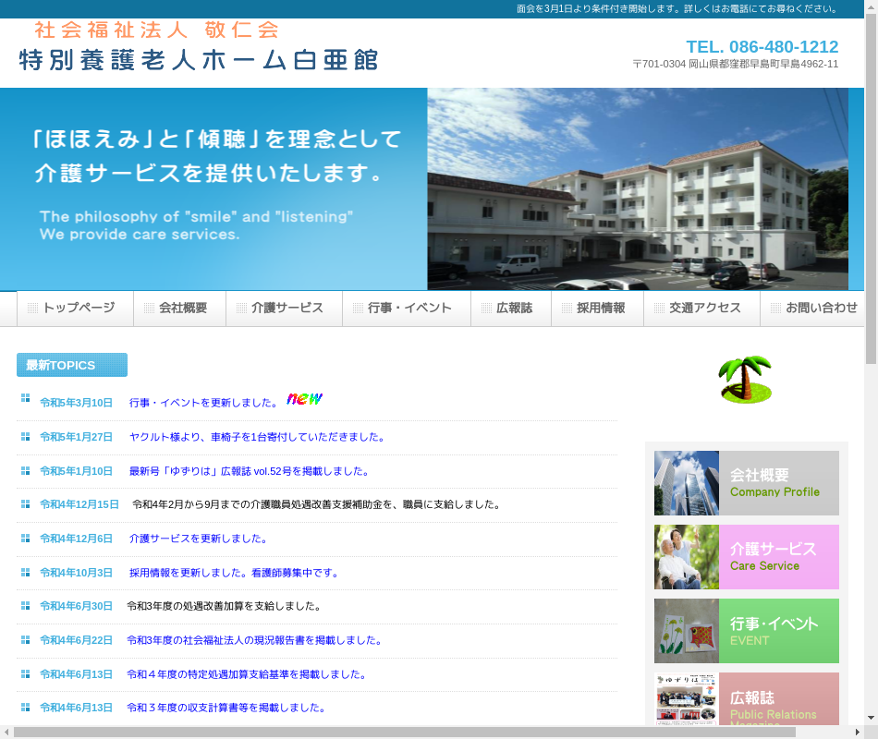Open 交通アクセス navigation menu item
The height and width of the screenshot is (739, 878).
click(x=702, y=309)
